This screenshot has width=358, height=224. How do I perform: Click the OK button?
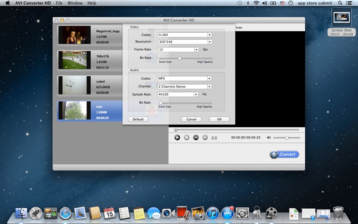tap(219, 119)
